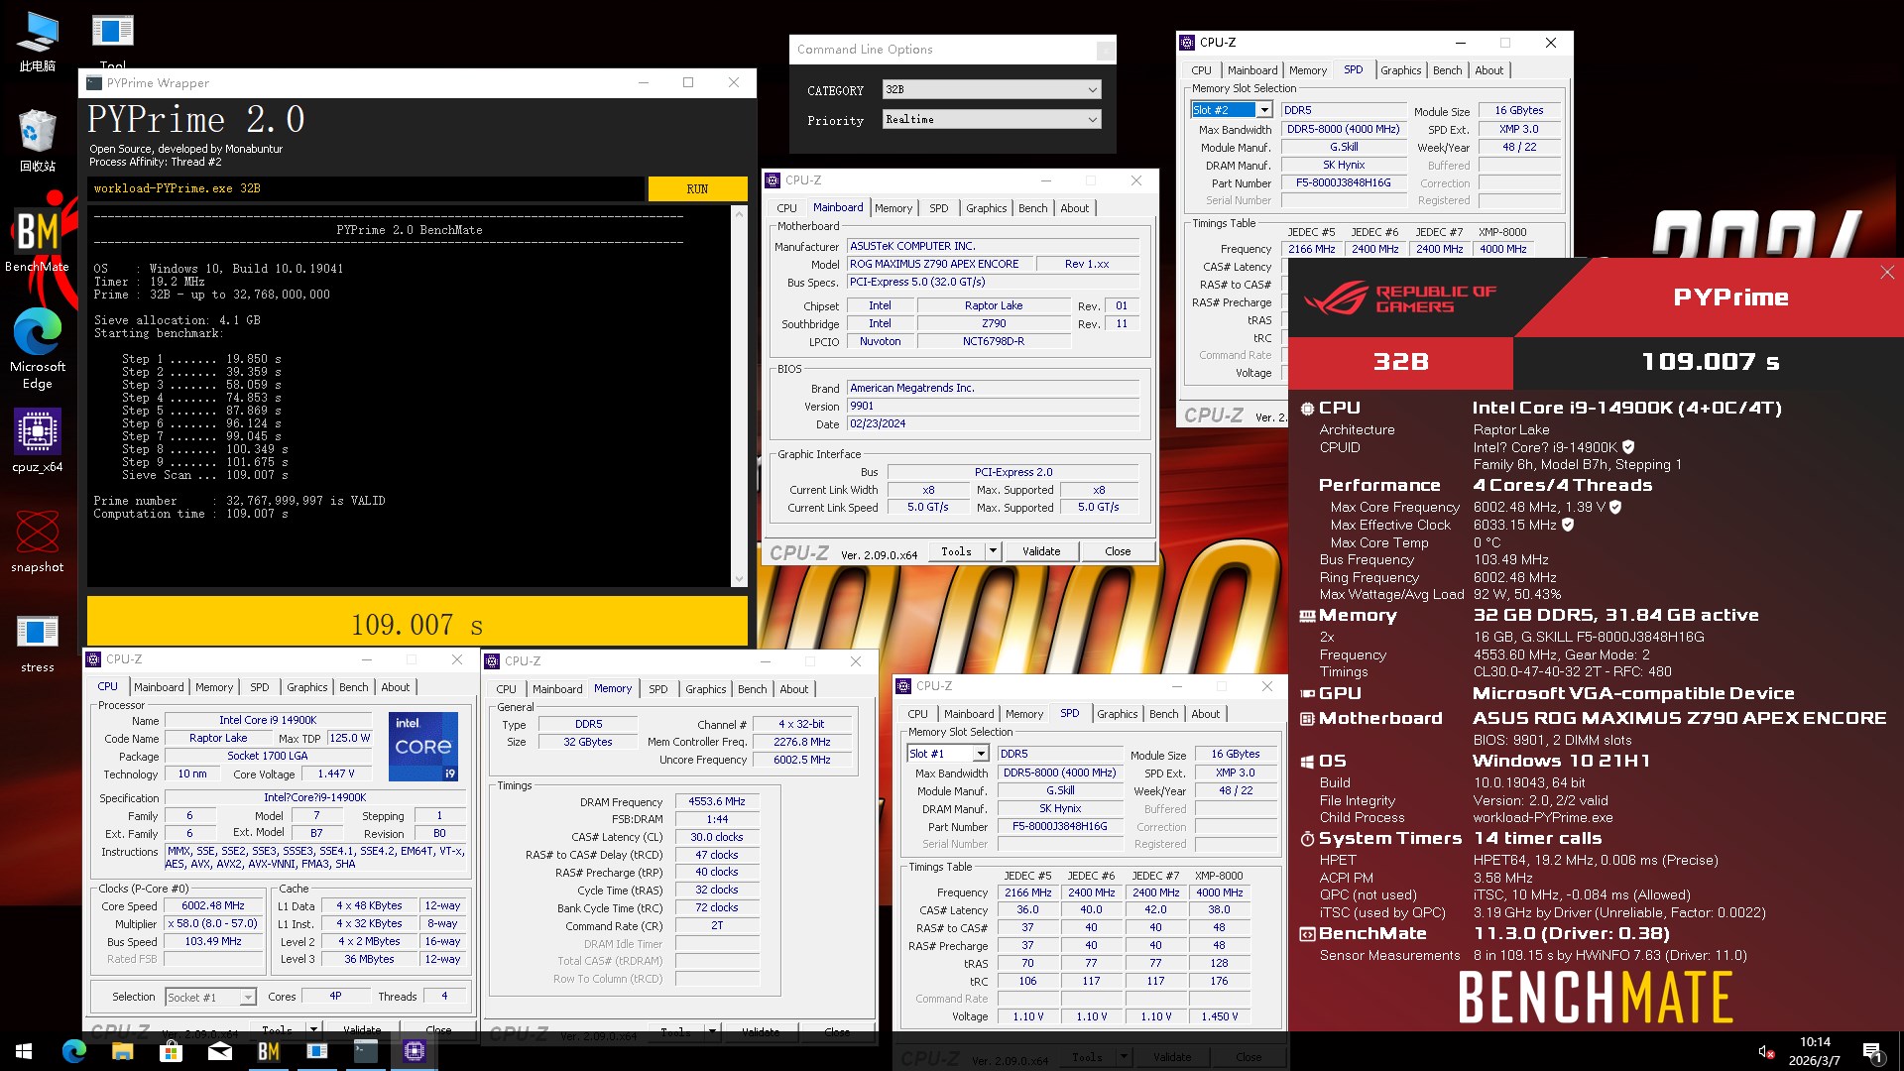Click the Core Speed value 6002.48 MHz
This screenshot has height=1071, width=1904.
[x=213, y=905]
